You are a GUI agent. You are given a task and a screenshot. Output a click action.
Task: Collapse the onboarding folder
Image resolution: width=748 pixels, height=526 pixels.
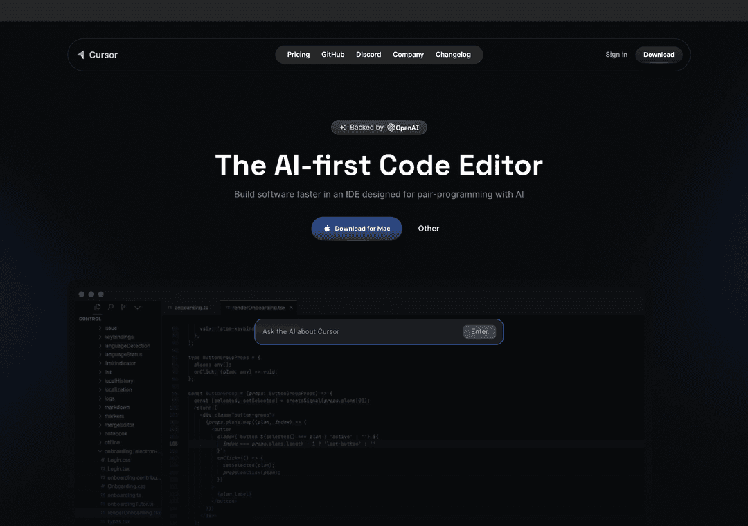point(132,451)
